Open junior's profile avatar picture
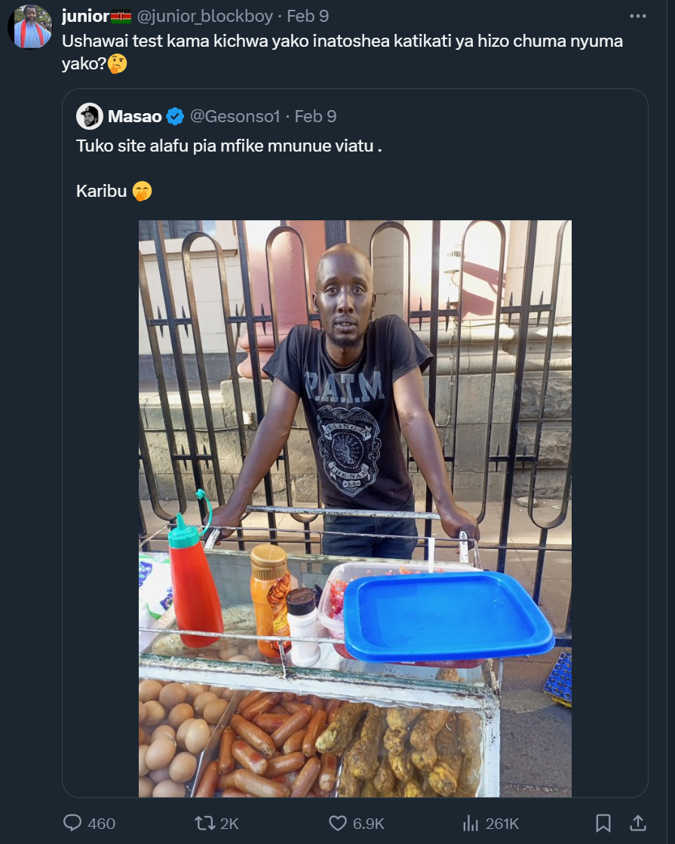Viewport: 675px width, 844px height. tap(30, 26)
